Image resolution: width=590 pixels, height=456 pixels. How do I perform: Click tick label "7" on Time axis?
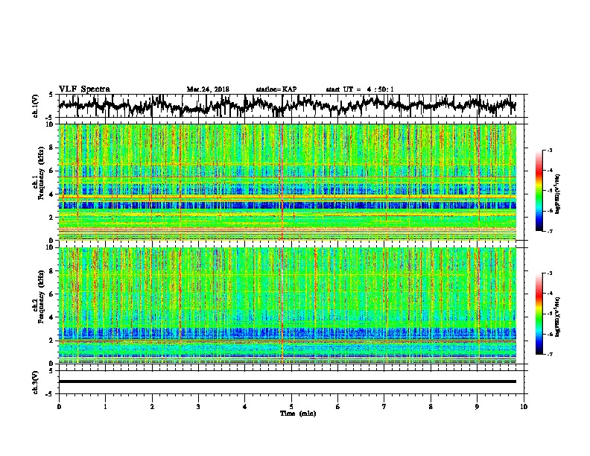click(384, 407)
